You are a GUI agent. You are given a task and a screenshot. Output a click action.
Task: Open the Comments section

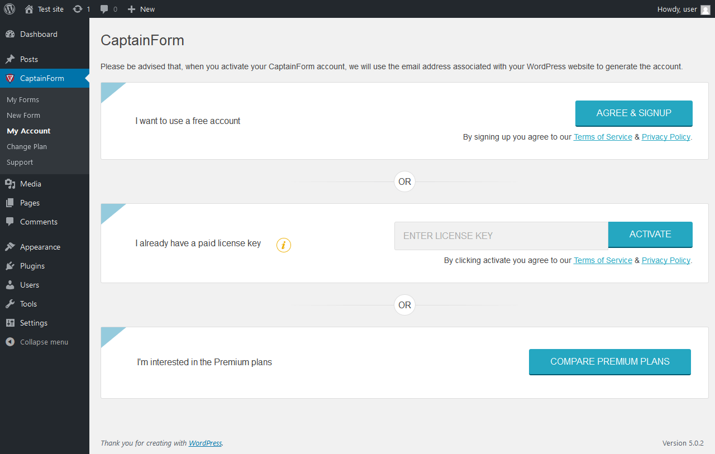[45, 222]
